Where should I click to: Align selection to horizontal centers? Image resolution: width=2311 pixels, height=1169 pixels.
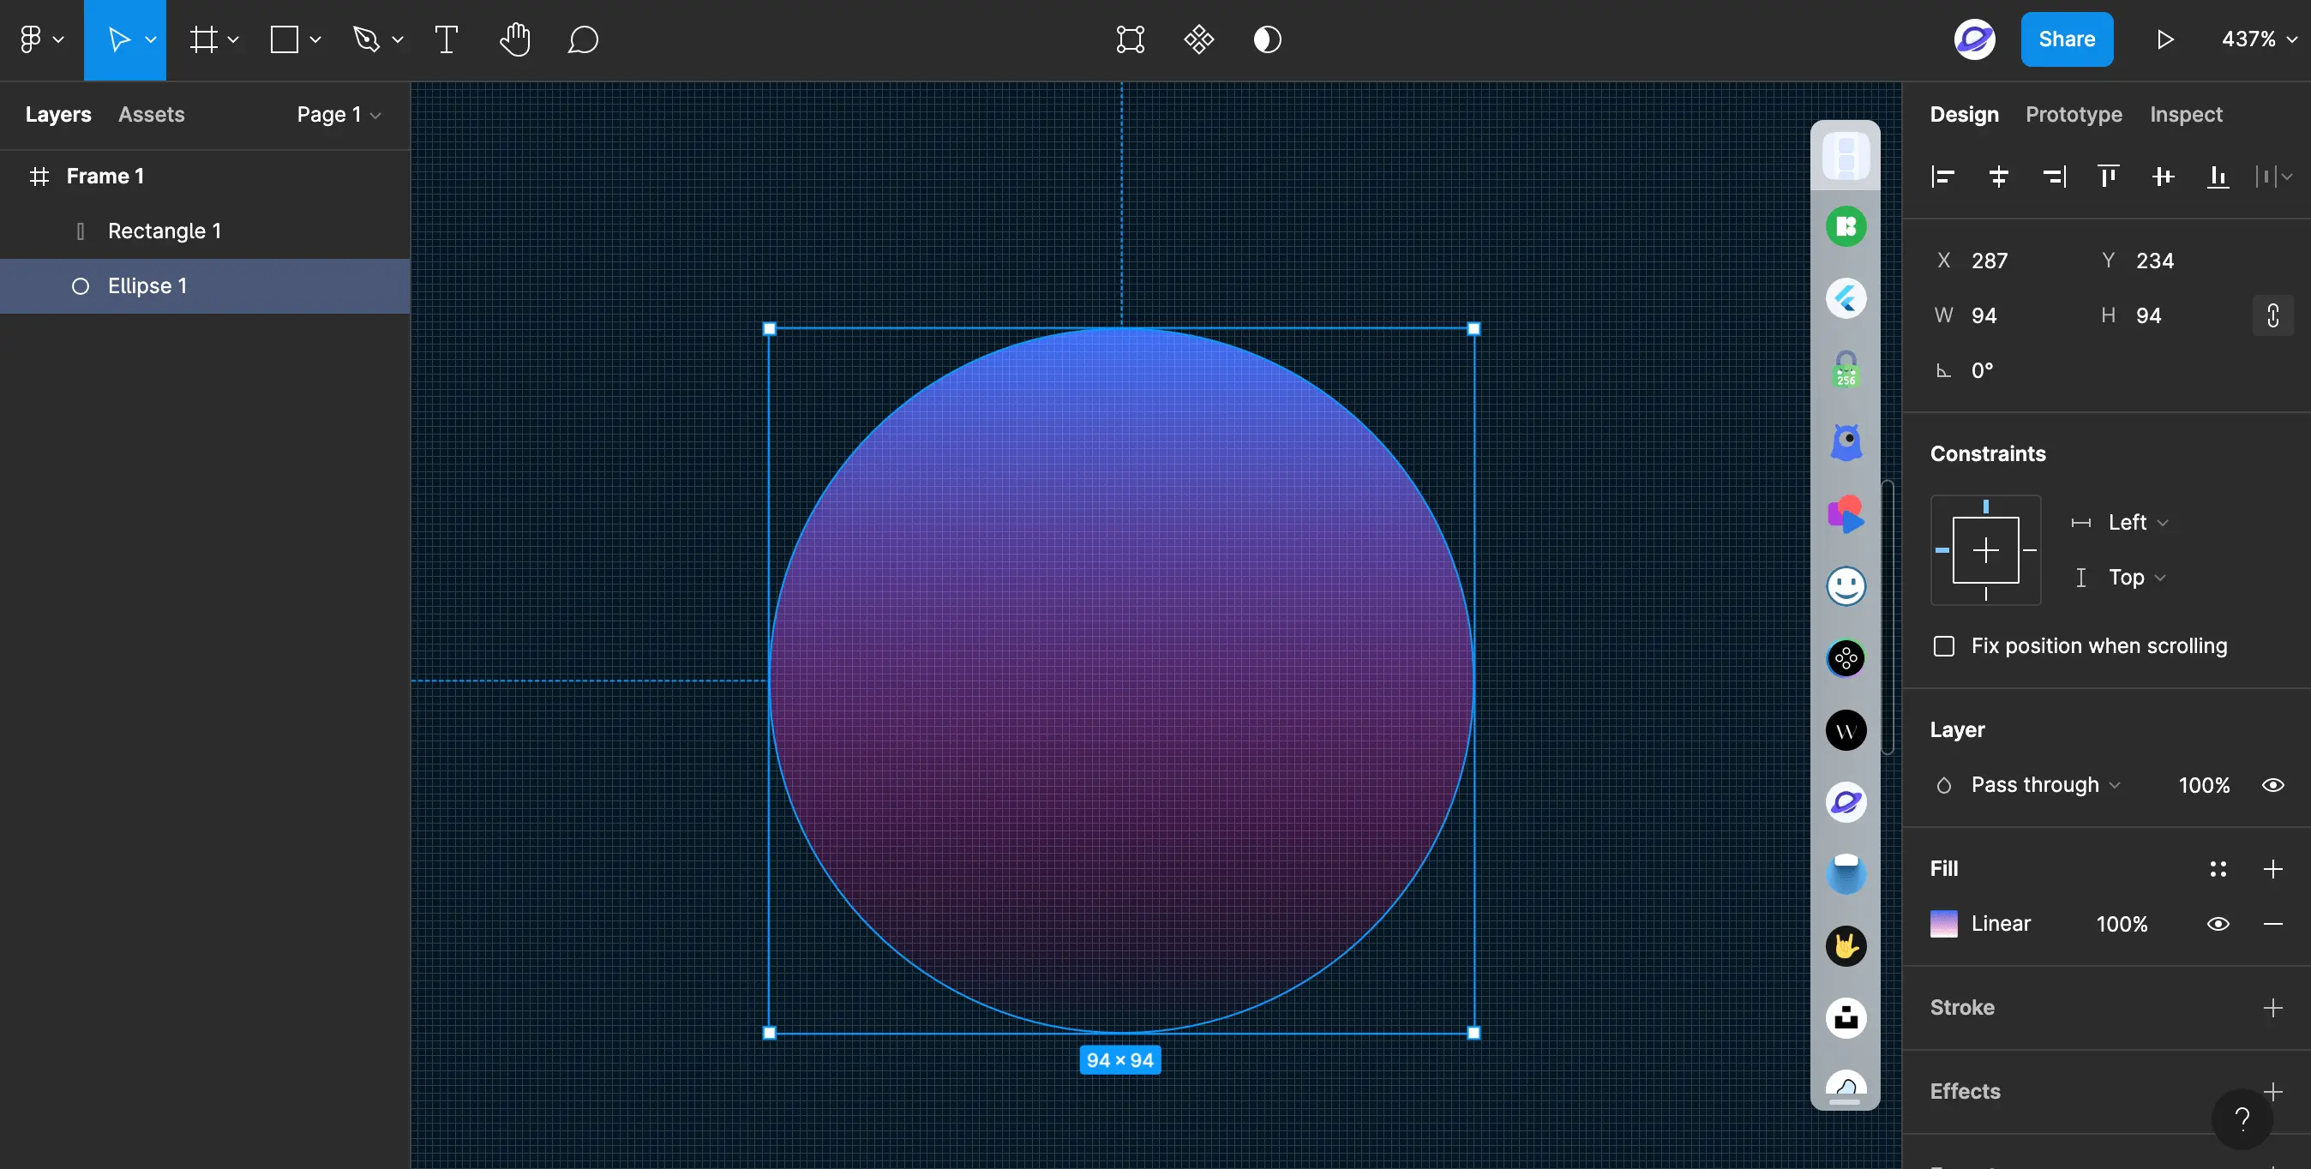[x=1998, y=177]
